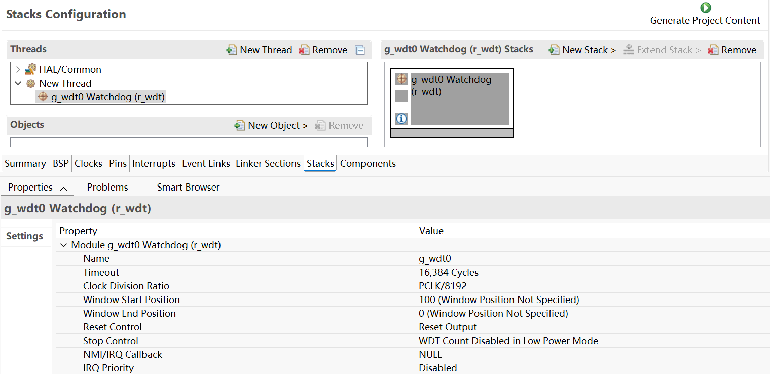Click the Extend Stack > button label
Viewport: 770px width, 374px height.
tap(669, 50)
